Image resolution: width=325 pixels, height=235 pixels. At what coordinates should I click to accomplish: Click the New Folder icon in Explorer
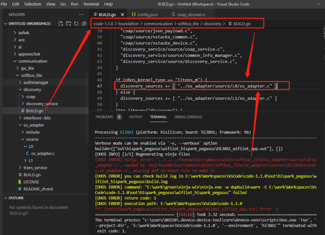click(68, 24)
